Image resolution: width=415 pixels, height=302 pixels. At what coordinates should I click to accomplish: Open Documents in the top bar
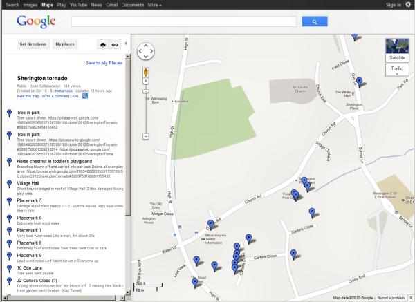(x=133, y=5)
